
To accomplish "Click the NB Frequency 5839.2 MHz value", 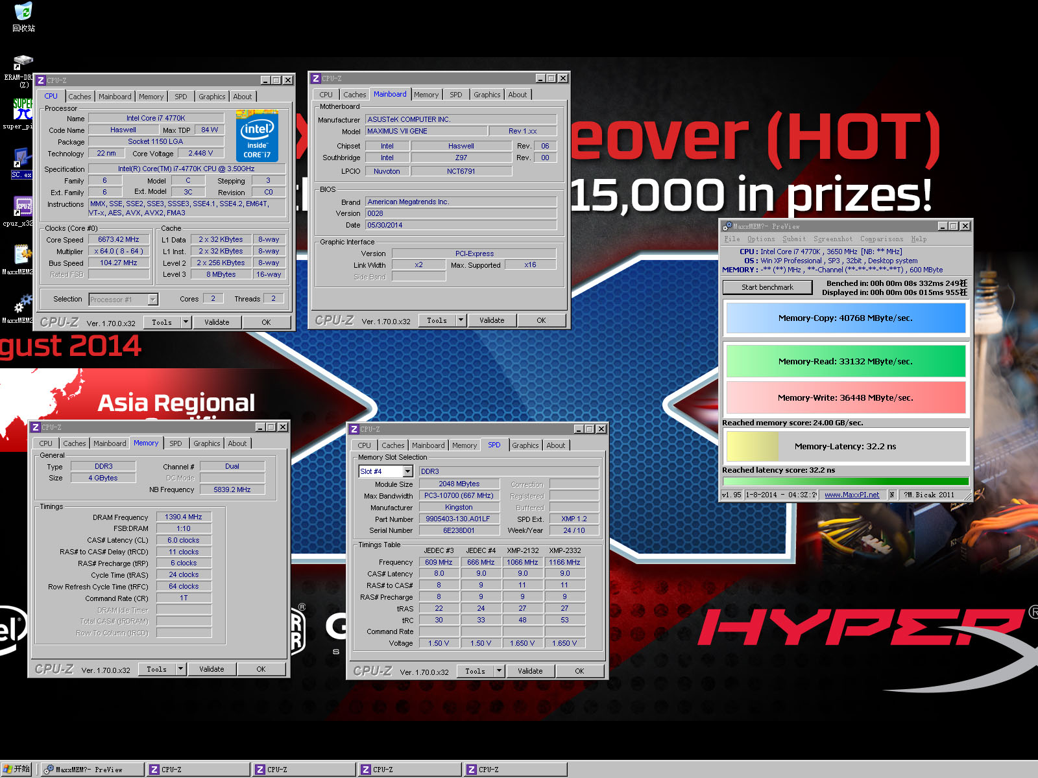I will pos(232,489).
